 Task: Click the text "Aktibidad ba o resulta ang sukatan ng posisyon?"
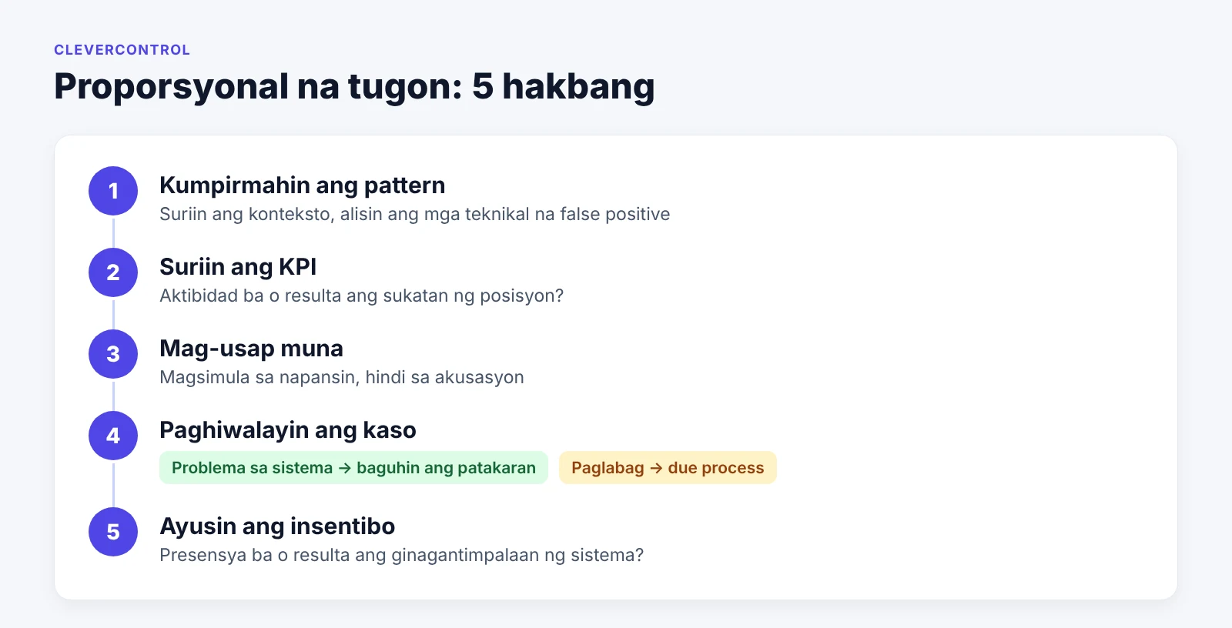[x=361, y=296]
